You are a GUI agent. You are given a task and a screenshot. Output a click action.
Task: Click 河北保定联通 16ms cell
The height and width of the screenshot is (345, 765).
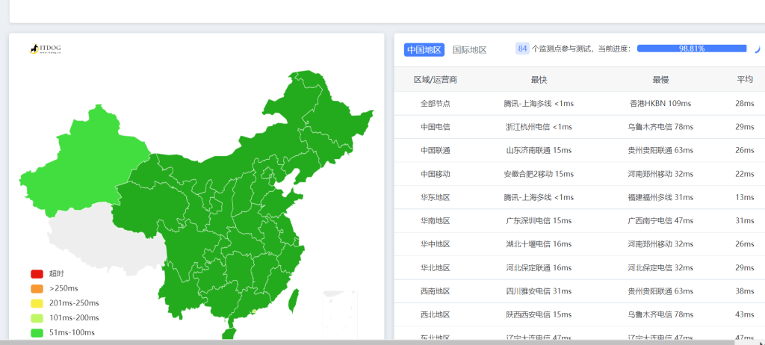(x=539, y=267)
